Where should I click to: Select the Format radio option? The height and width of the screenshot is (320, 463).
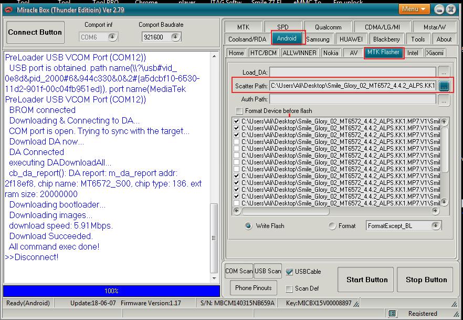(x=332, y=226)
